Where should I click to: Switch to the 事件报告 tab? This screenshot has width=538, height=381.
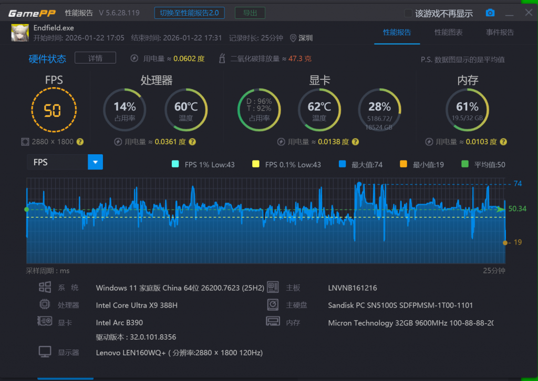pos(500,33)
